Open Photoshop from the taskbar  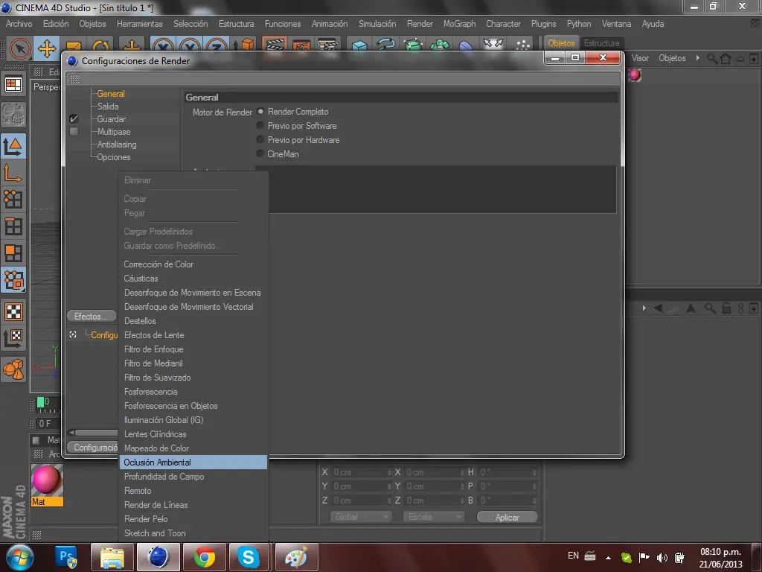(x=66, y=557)
